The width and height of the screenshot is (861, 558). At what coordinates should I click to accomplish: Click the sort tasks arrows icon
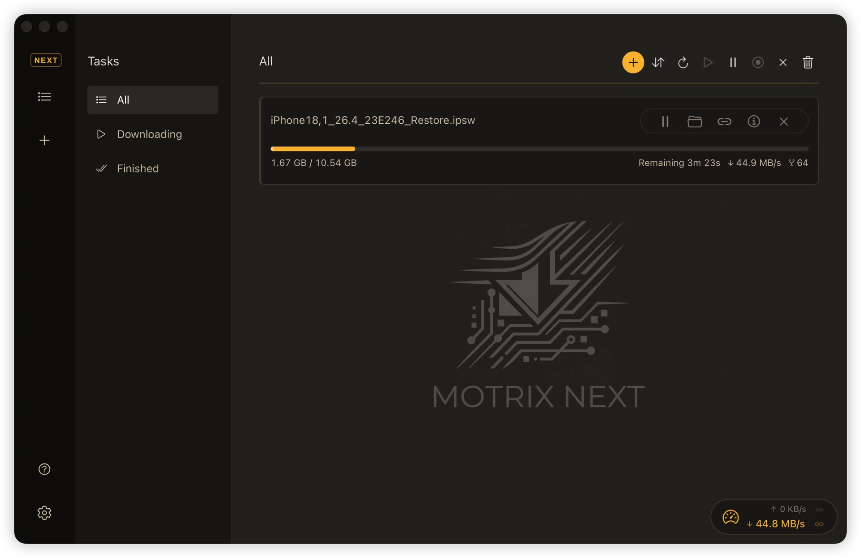pyautogui.click(x=658, y=62)
